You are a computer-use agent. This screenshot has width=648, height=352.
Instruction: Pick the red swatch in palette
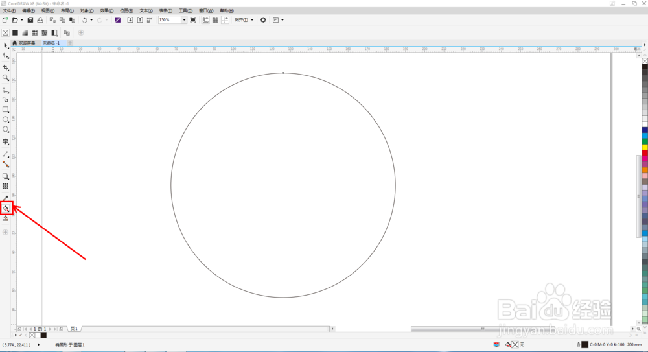645,153
